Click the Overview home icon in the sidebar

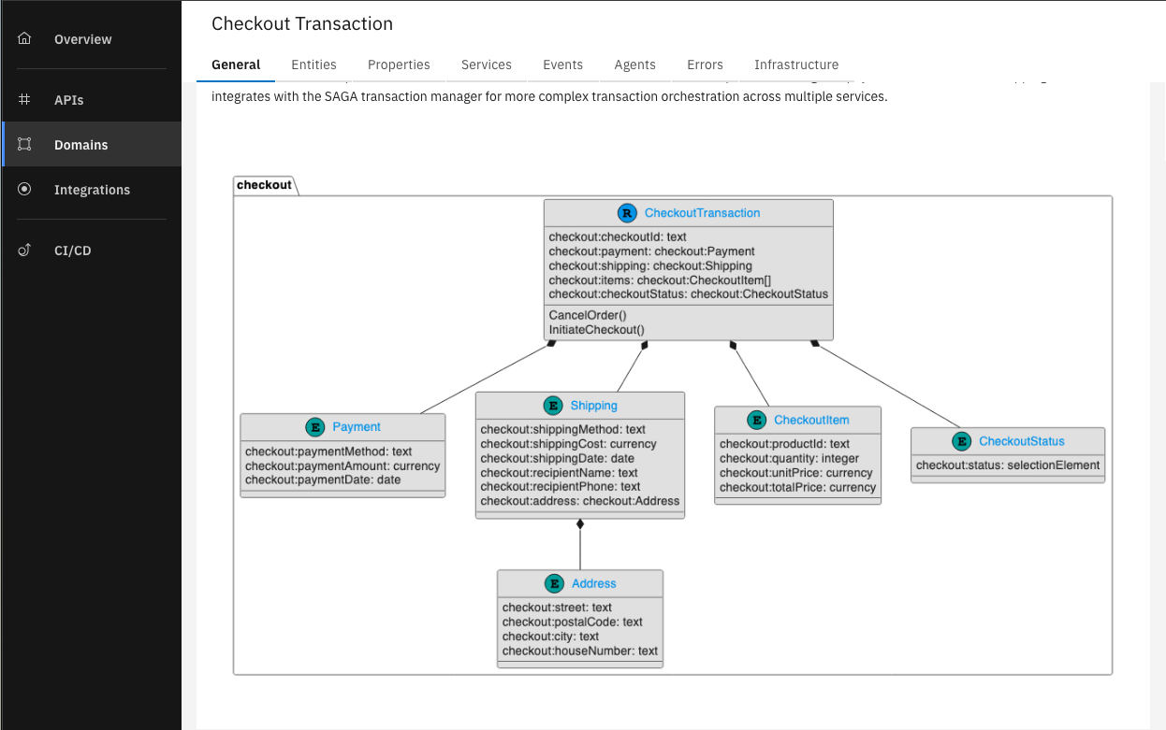(x=23, y=39)
